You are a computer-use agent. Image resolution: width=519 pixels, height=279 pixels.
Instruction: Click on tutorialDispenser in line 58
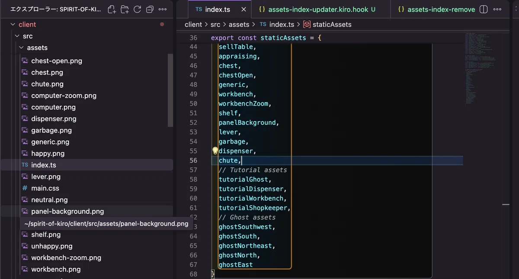tap(251, 189)
